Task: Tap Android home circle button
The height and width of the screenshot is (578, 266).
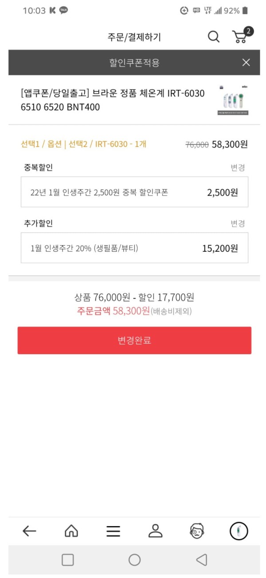Action: point(134,560)
